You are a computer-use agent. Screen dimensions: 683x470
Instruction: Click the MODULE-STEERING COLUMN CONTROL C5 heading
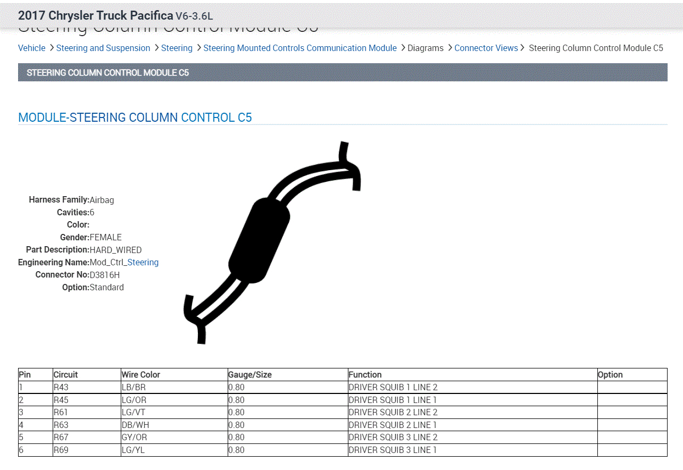tap(135, 117)
